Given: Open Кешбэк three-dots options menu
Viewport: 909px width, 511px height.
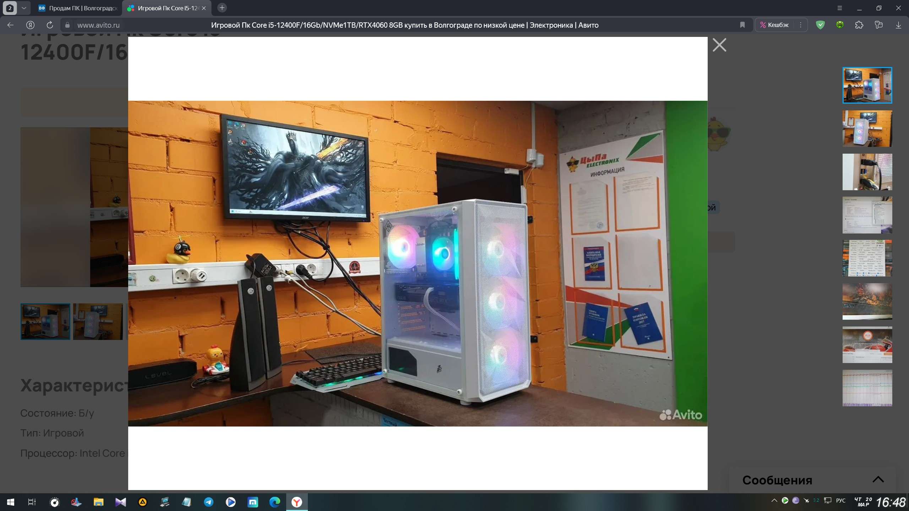Looking at the screenshot, I should 800,25.
